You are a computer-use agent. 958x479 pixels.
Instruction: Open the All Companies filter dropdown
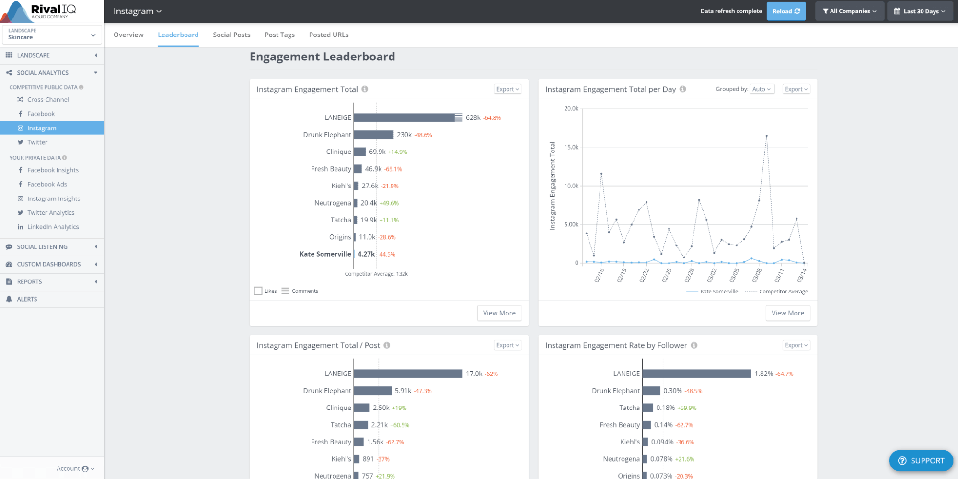[x=849, y=11]
